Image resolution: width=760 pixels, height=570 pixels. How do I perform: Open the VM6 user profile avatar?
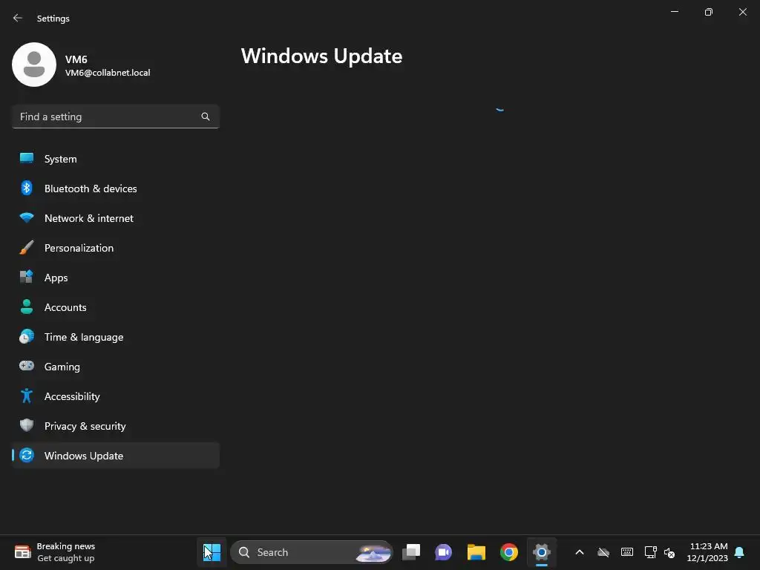tap(34, 65)
